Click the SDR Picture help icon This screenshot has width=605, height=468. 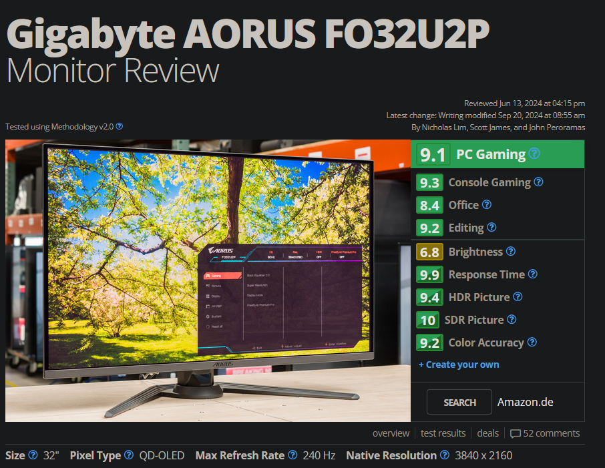coord(512,320)
